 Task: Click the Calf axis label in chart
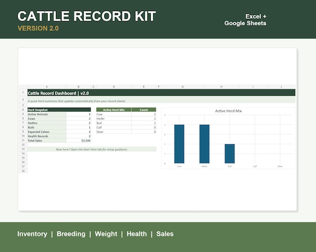(x=255, y=166)
